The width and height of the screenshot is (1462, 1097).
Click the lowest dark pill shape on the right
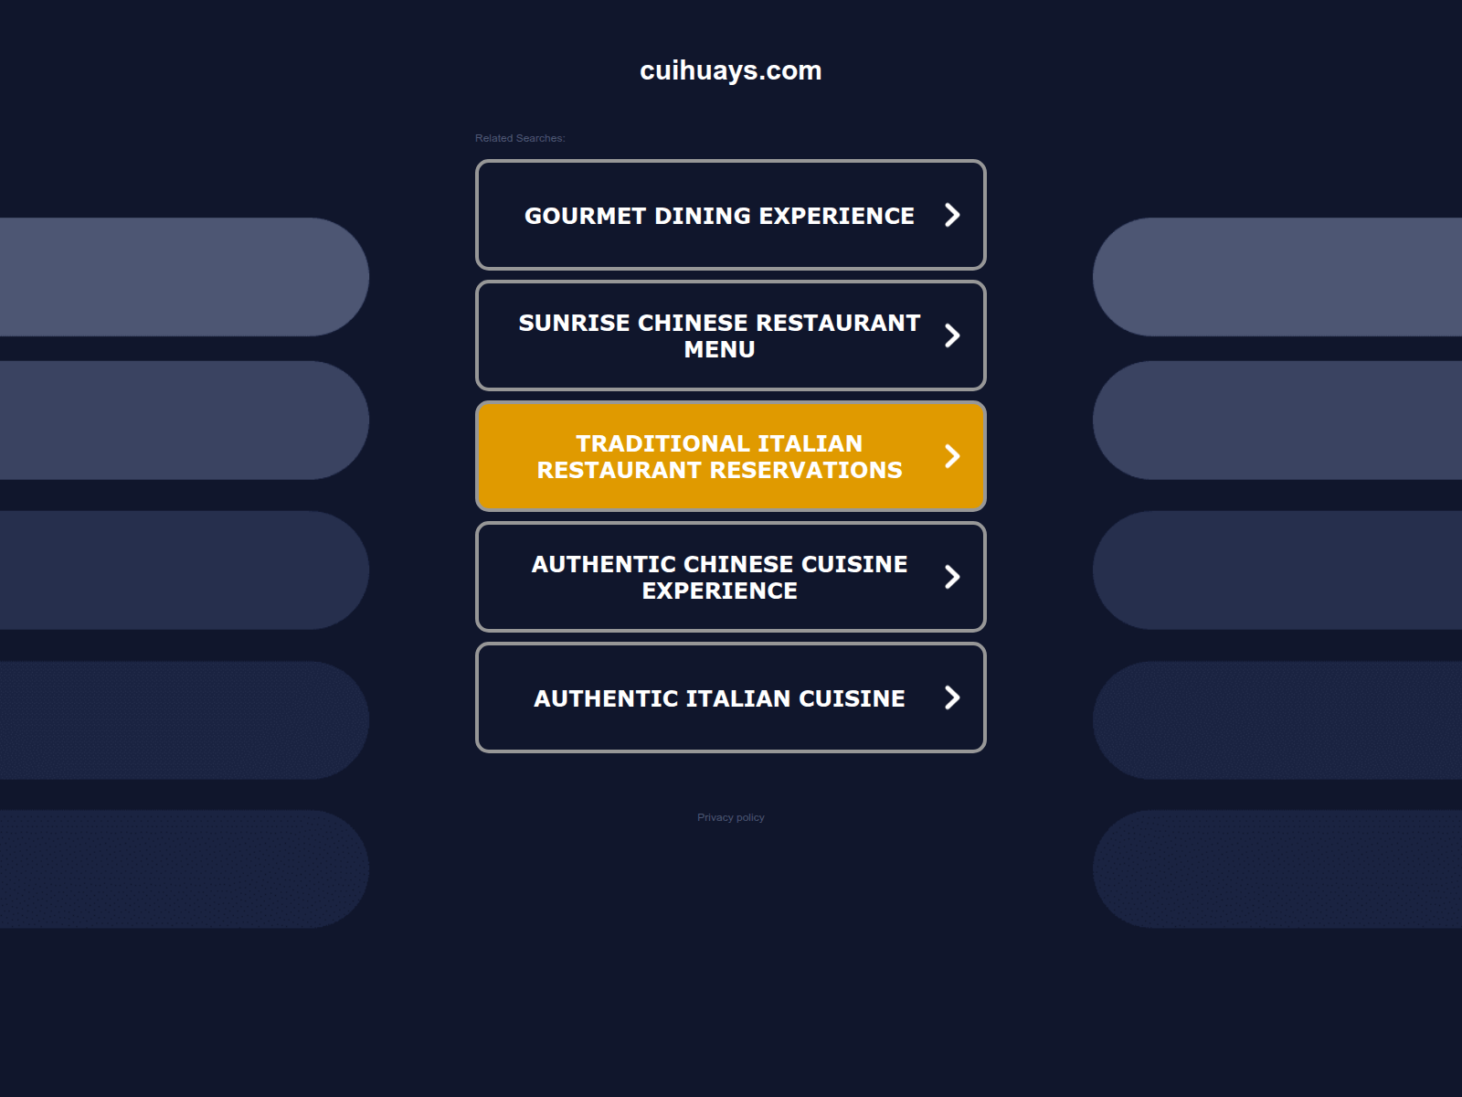click(1279, 869)
